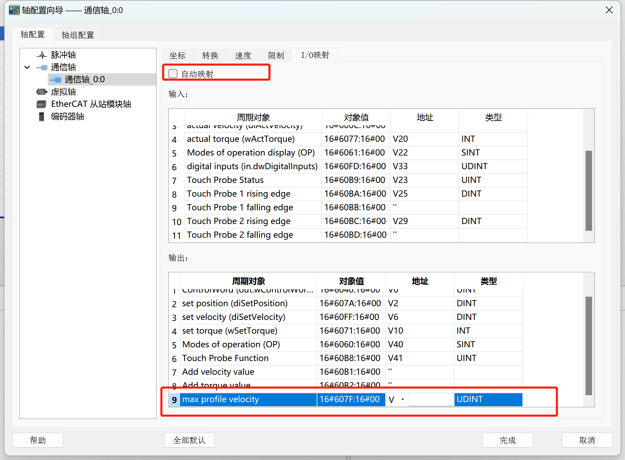Click address cell V33 in input table

click(424, 166)
